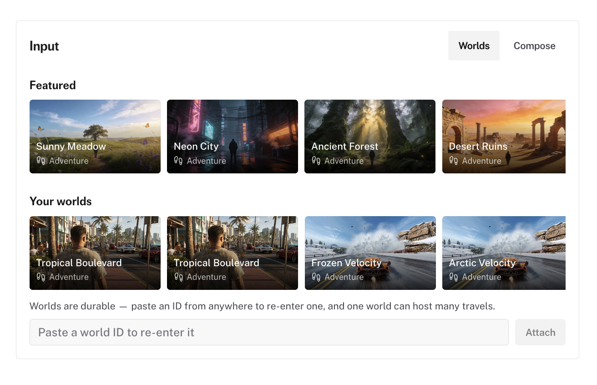Click the footprints icon on Sunny Meadow

[x=41, y=161]
